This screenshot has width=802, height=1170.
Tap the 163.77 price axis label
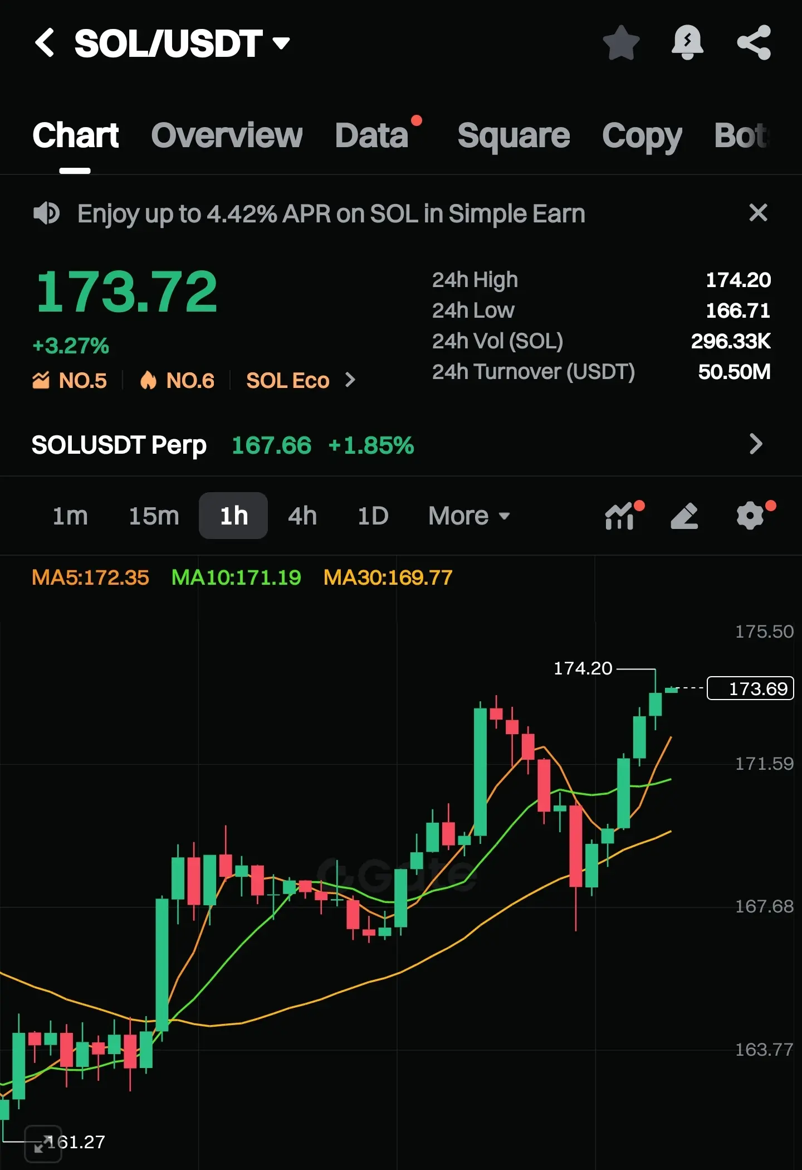point(764,1050)
